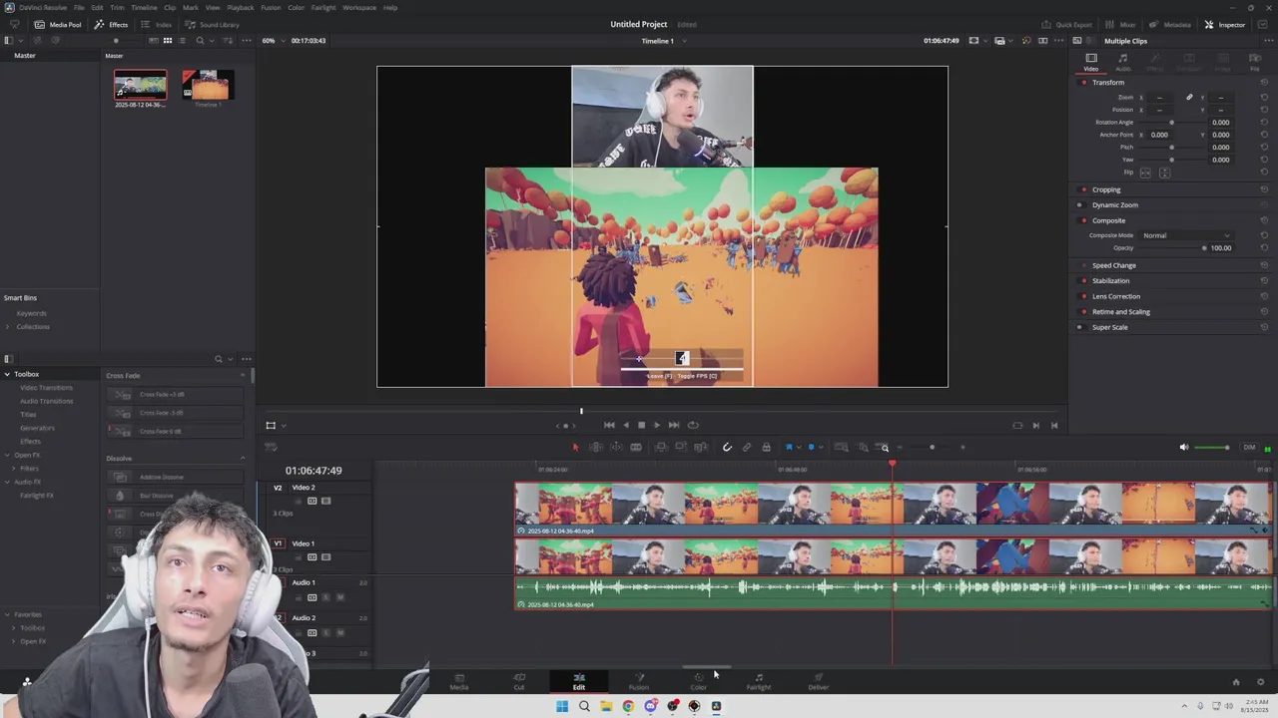Play forward in the viewer
The height and width of the screenshot is (718, 1278).
click(657, 425)
